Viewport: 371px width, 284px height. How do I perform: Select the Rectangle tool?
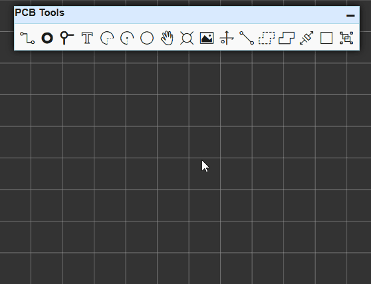(x=326, y=38)
